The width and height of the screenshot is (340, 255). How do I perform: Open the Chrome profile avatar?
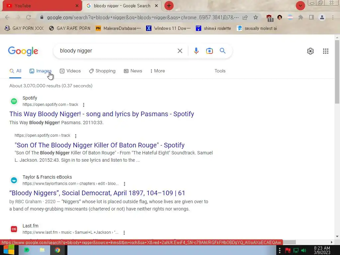(x=322, y=17)
